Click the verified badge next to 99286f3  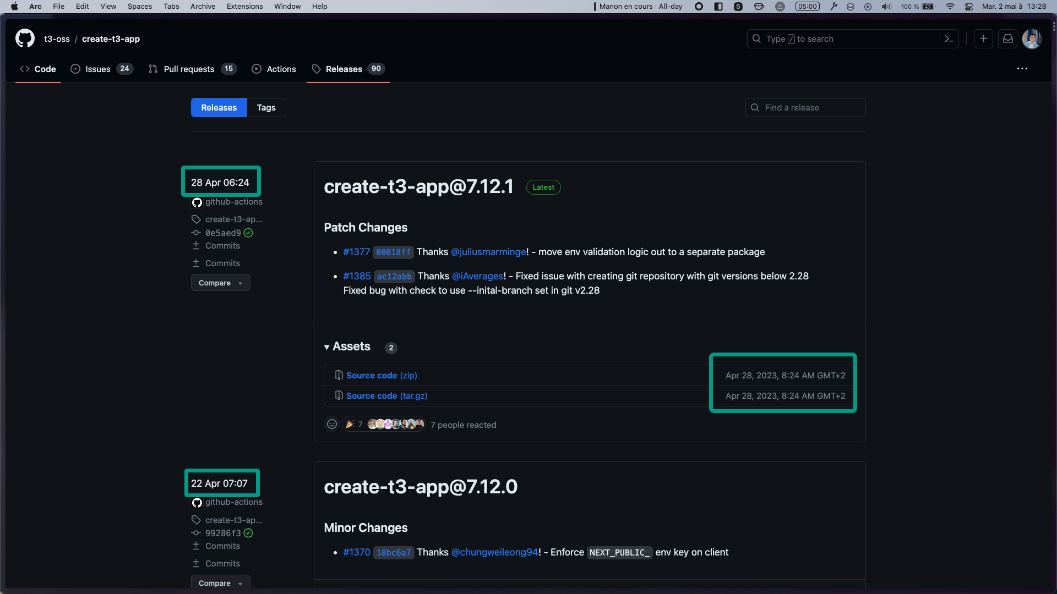pyautogui.click(x=248, y=533)
